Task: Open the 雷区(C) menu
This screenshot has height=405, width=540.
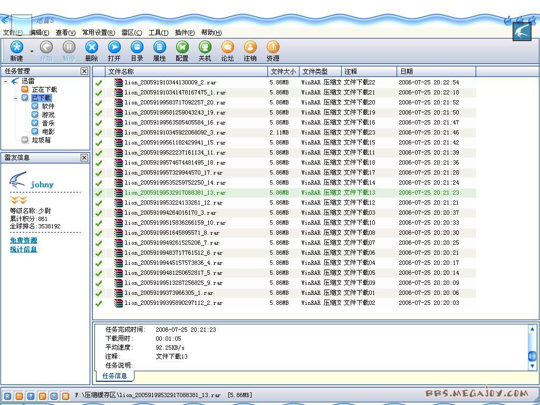Action: [x=131, y=33]
